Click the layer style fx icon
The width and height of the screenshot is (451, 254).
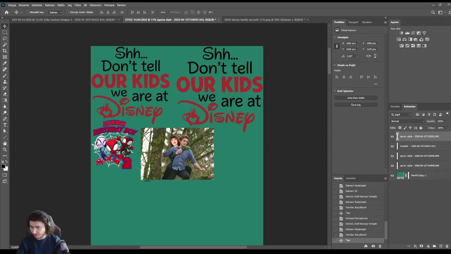coord(415,246)
